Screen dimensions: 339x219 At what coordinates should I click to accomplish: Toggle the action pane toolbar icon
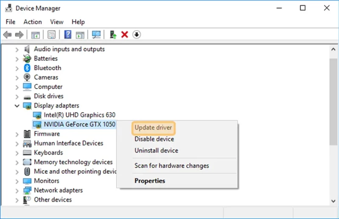pyautogui.click(x=80, y=35)
